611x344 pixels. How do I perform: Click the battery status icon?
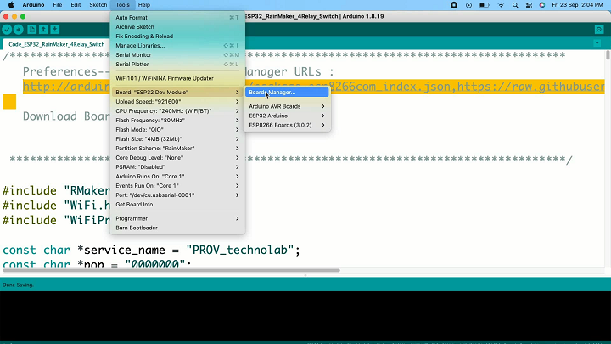[x=484, y=5]
